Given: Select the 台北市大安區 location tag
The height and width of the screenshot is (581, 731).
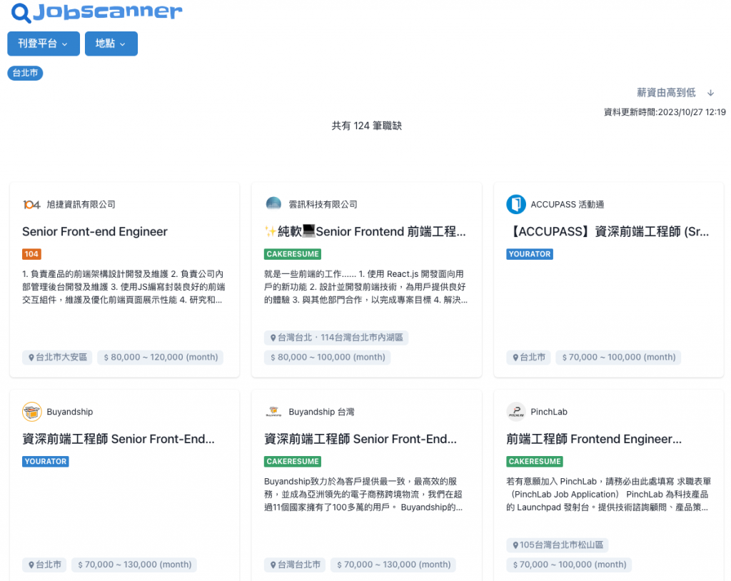Looking at the screenshot, I should (57, 357).
